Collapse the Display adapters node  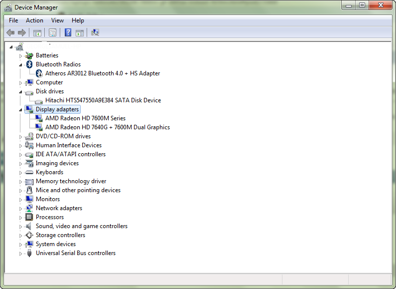tap(21, 110)
